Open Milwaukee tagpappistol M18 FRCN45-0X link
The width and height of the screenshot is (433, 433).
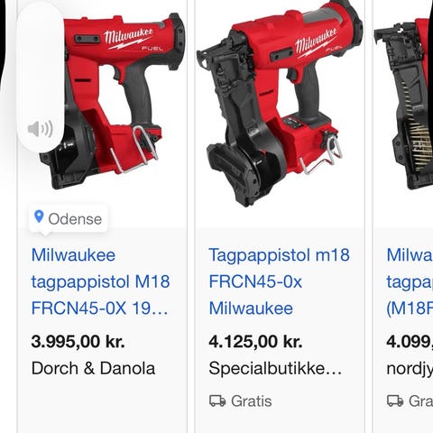point(100,281)
